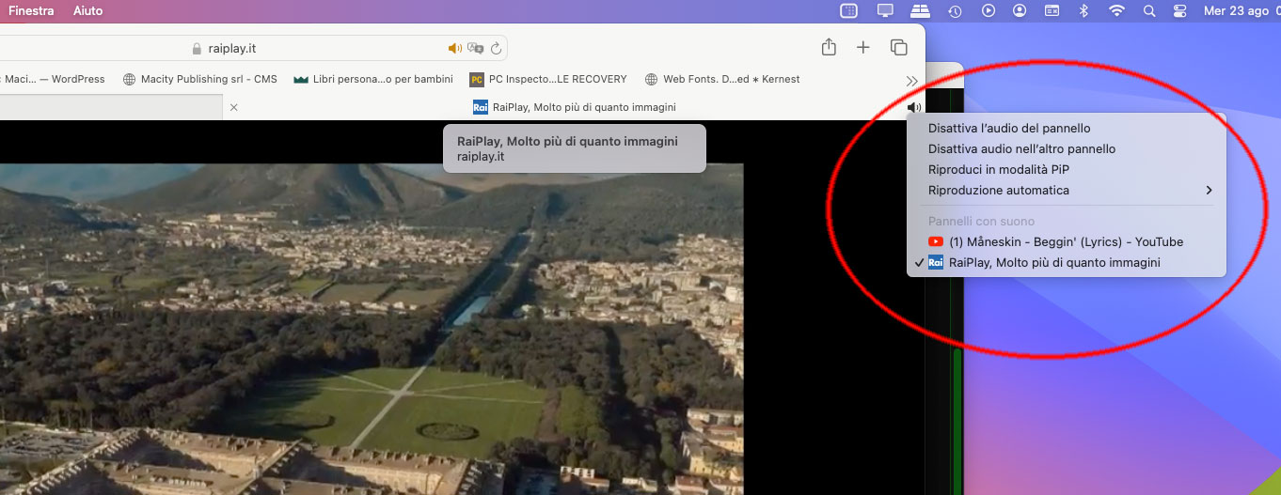Open Libri persona...o per bambini bookmark

click(x=373, y=79)
